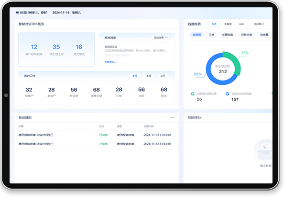Screen dimensions: 284x198
Task: Click the 查看更多 link under system message
Action: pyautogui.click(x=111, y=62)
